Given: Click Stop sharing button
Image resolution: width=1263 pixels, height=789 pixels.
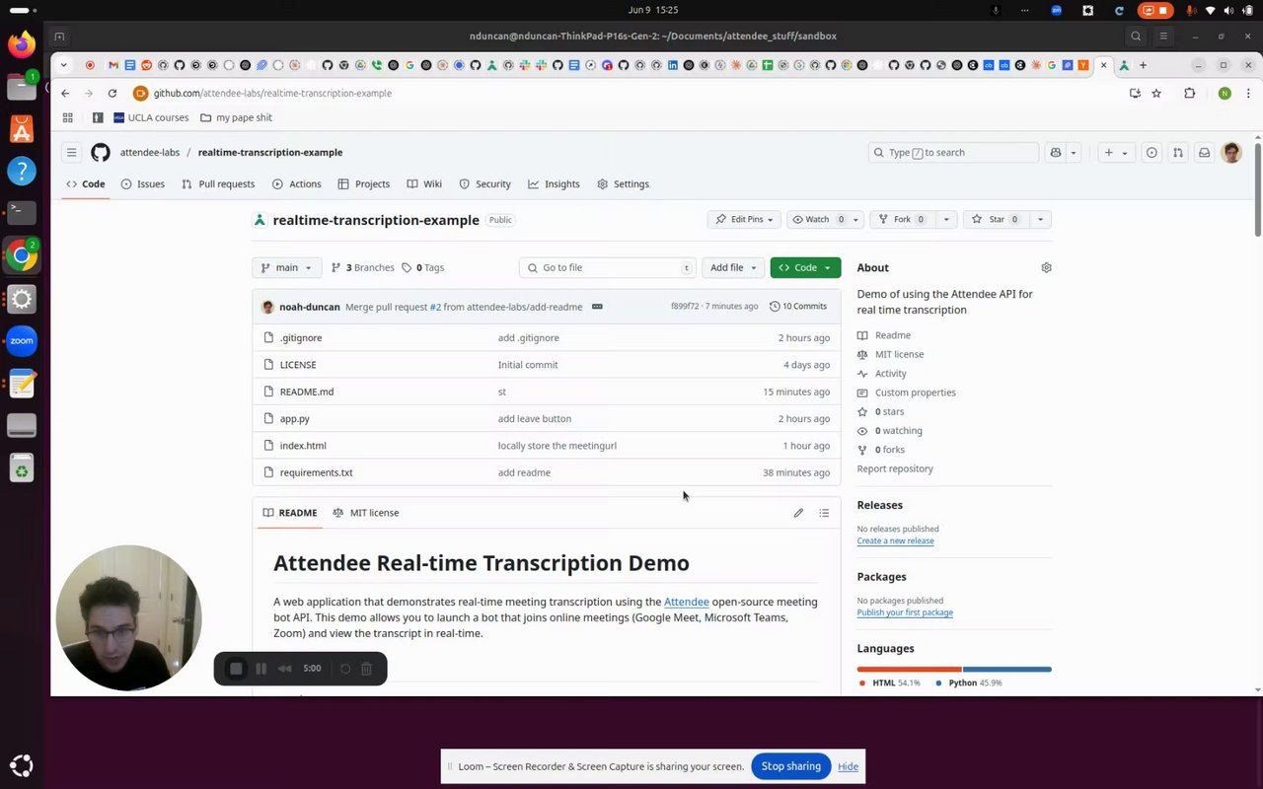Looking at the screenshot, I should coord(790,766).
